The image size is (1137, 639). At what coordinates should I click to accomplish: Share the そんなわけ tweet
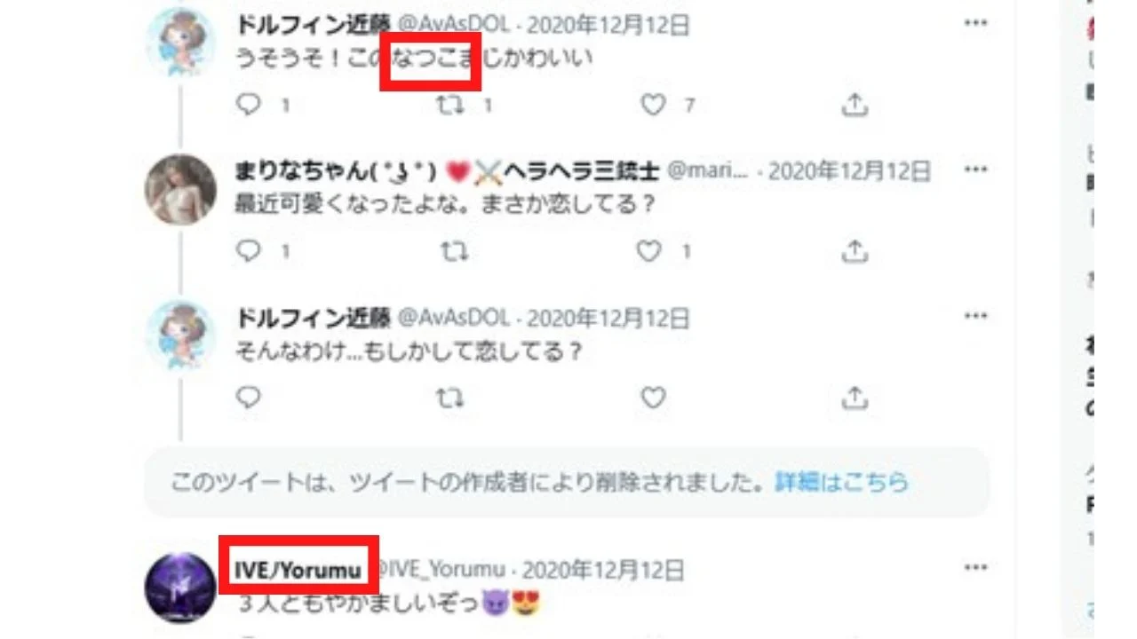[854, 397]
